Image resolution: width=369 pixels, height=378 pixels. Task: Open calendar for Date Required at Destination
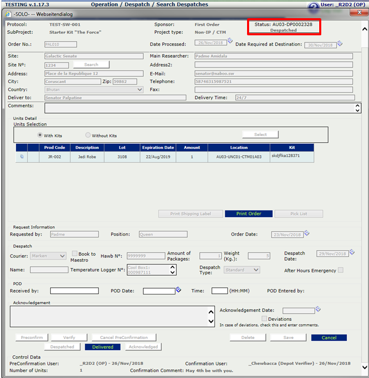(340, 44)
